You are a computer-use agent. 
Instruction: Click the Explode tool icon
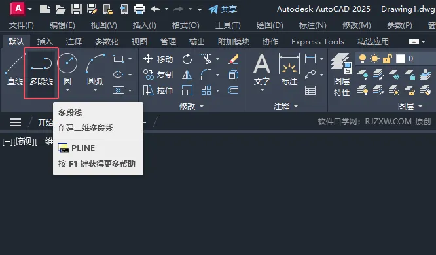(x=233, y=75)
